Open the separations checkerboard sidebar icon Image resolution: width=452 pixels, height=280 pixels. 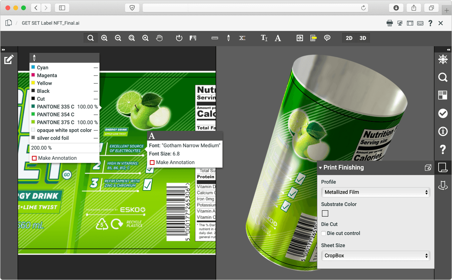[x=443, y=95]
